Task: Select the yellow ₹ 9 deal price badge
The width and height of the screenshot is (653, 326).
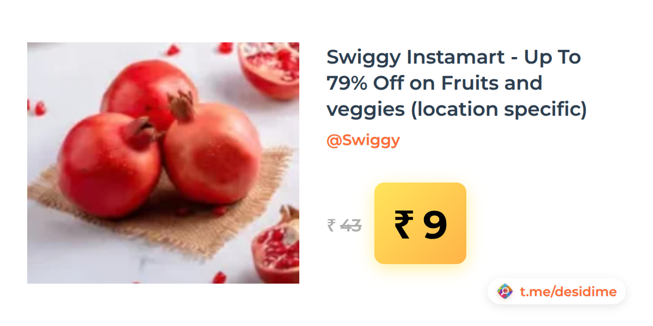Action: pyautogui.click(x=420, y=223)
